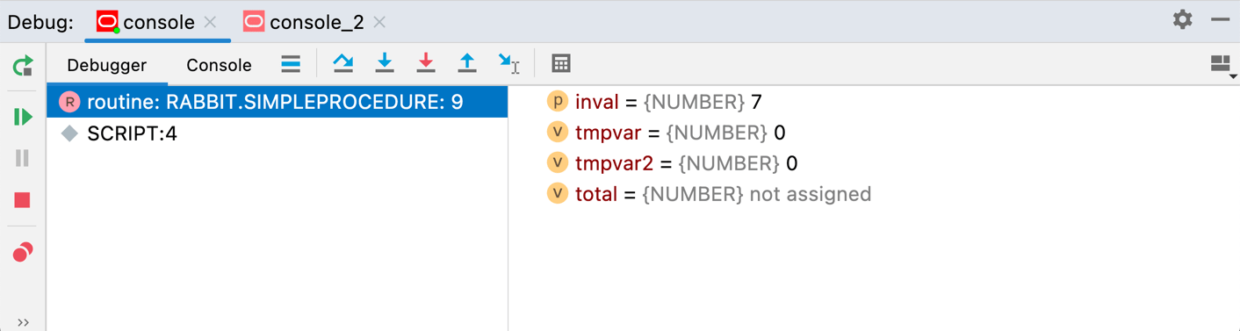The width and height of the screenshot is (1240, 331).
Task: Click the parameter icon beside inval
Action: [x=557, y=102]
